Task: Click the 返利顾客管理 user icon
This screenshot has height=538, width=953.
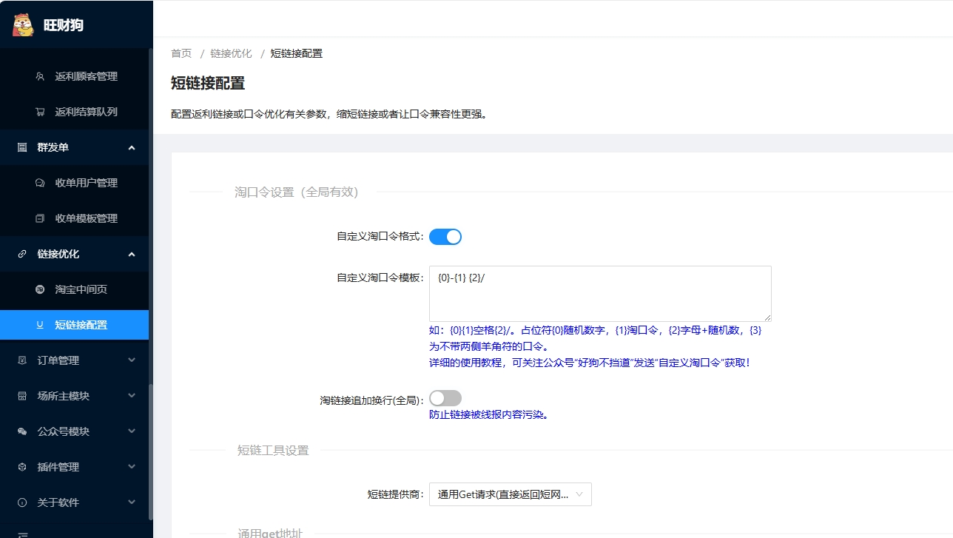Action: point(40,76)
